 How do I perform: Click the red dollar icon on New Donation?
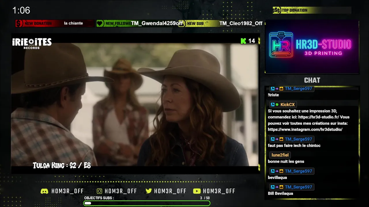coord(19,23)
